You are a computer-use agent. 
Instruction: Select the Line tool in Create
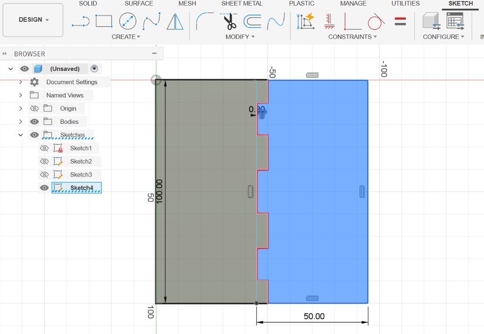pyautogui.click(x=80, y=22)
